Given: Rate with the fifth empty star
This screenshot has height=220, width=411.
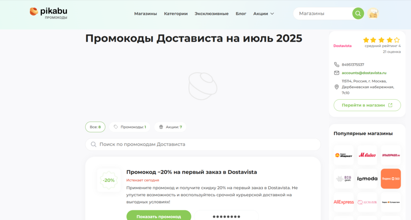Looking at the screenshot, I should coord(397,40).
